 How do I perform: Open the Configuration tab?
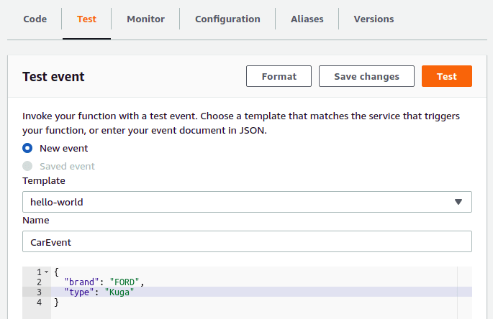tap(227, 19)
